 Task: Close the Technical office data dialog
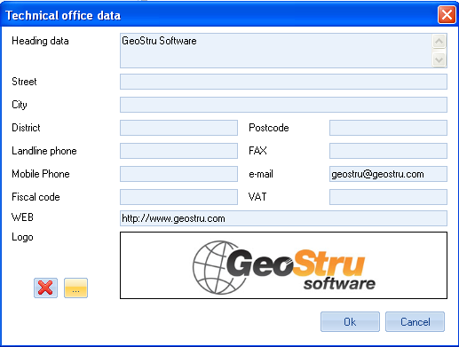(447, 14)
